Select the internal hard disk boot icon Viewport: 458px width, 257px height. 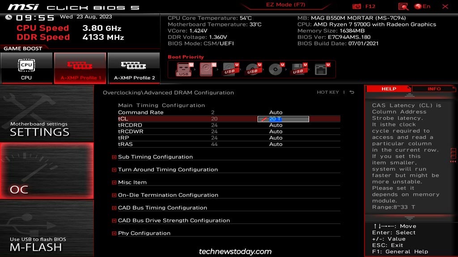pos(207,70)
